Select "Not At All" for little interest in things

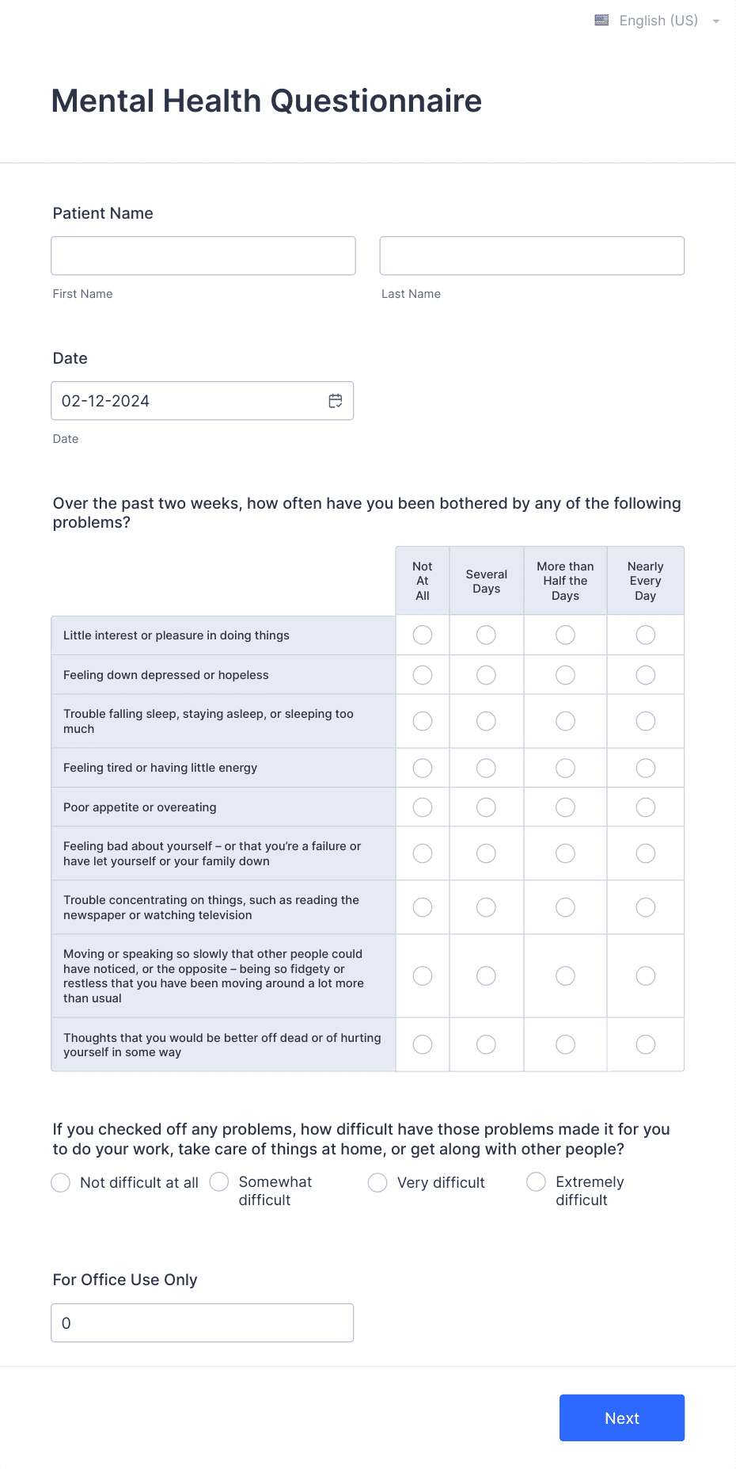click(422, 635)
